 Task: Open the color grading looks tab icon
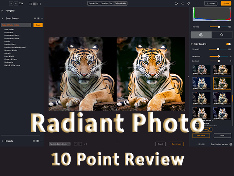201,35
